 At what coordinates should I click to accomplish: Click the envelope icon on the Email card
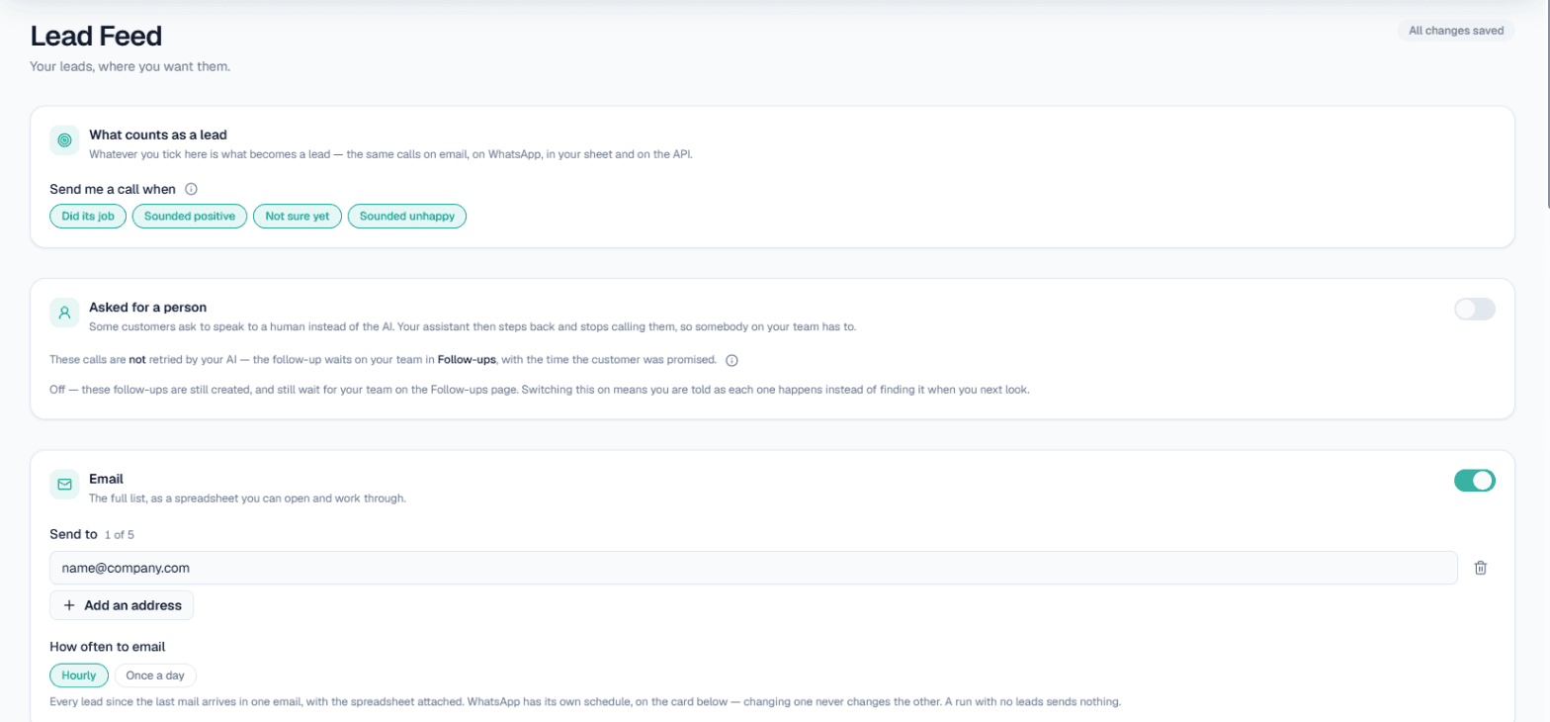click(x=64, y=485)
